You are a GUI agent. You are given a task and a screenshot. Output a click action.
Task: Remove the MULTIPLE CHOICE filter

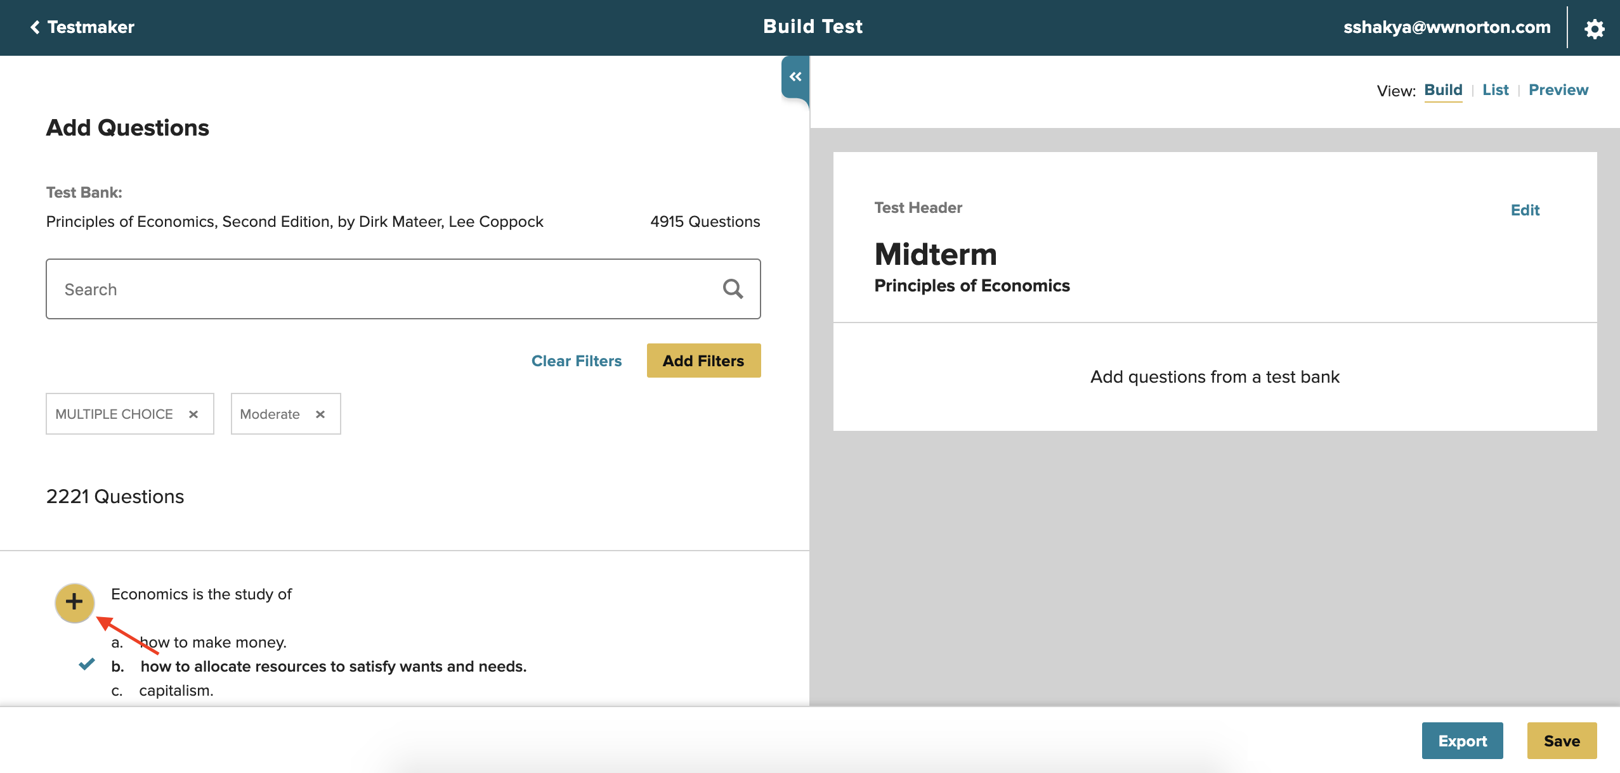click(x=193, y=414)
